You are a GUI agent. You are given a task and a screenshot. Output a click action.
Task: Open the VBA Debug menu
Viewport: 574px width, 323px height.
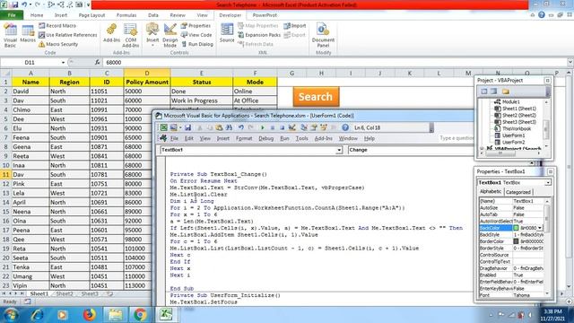pyautogui.click(x=265, y=138)
